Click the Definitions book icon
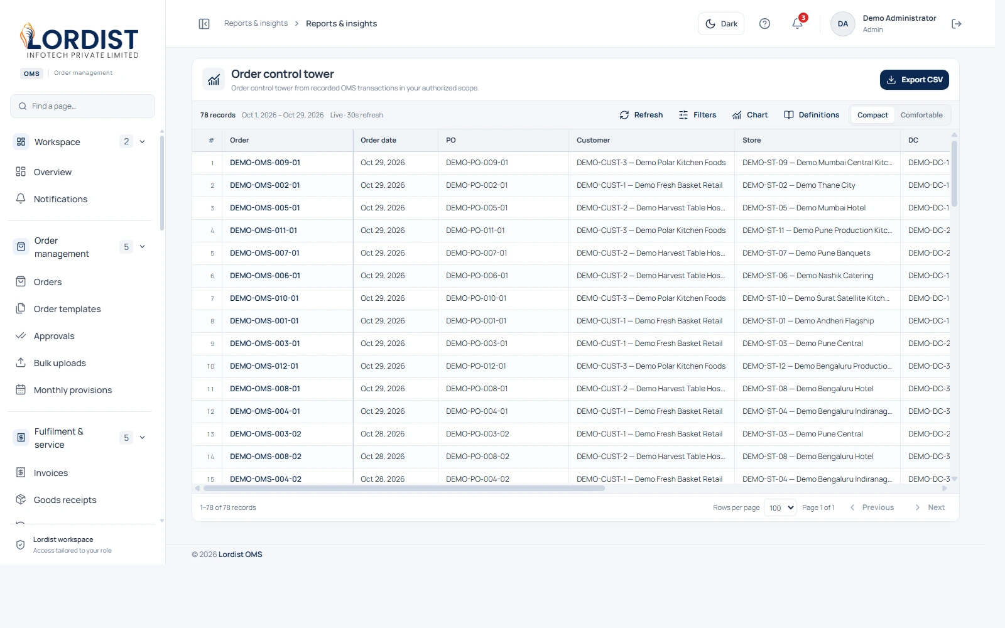The height and width of the screenshot is (628, 1005). coord(789,115)
